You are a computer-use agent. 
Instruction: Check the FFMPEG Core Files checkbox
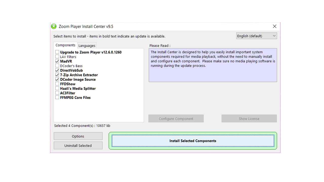pyautogui.click(x=57, y=98)
